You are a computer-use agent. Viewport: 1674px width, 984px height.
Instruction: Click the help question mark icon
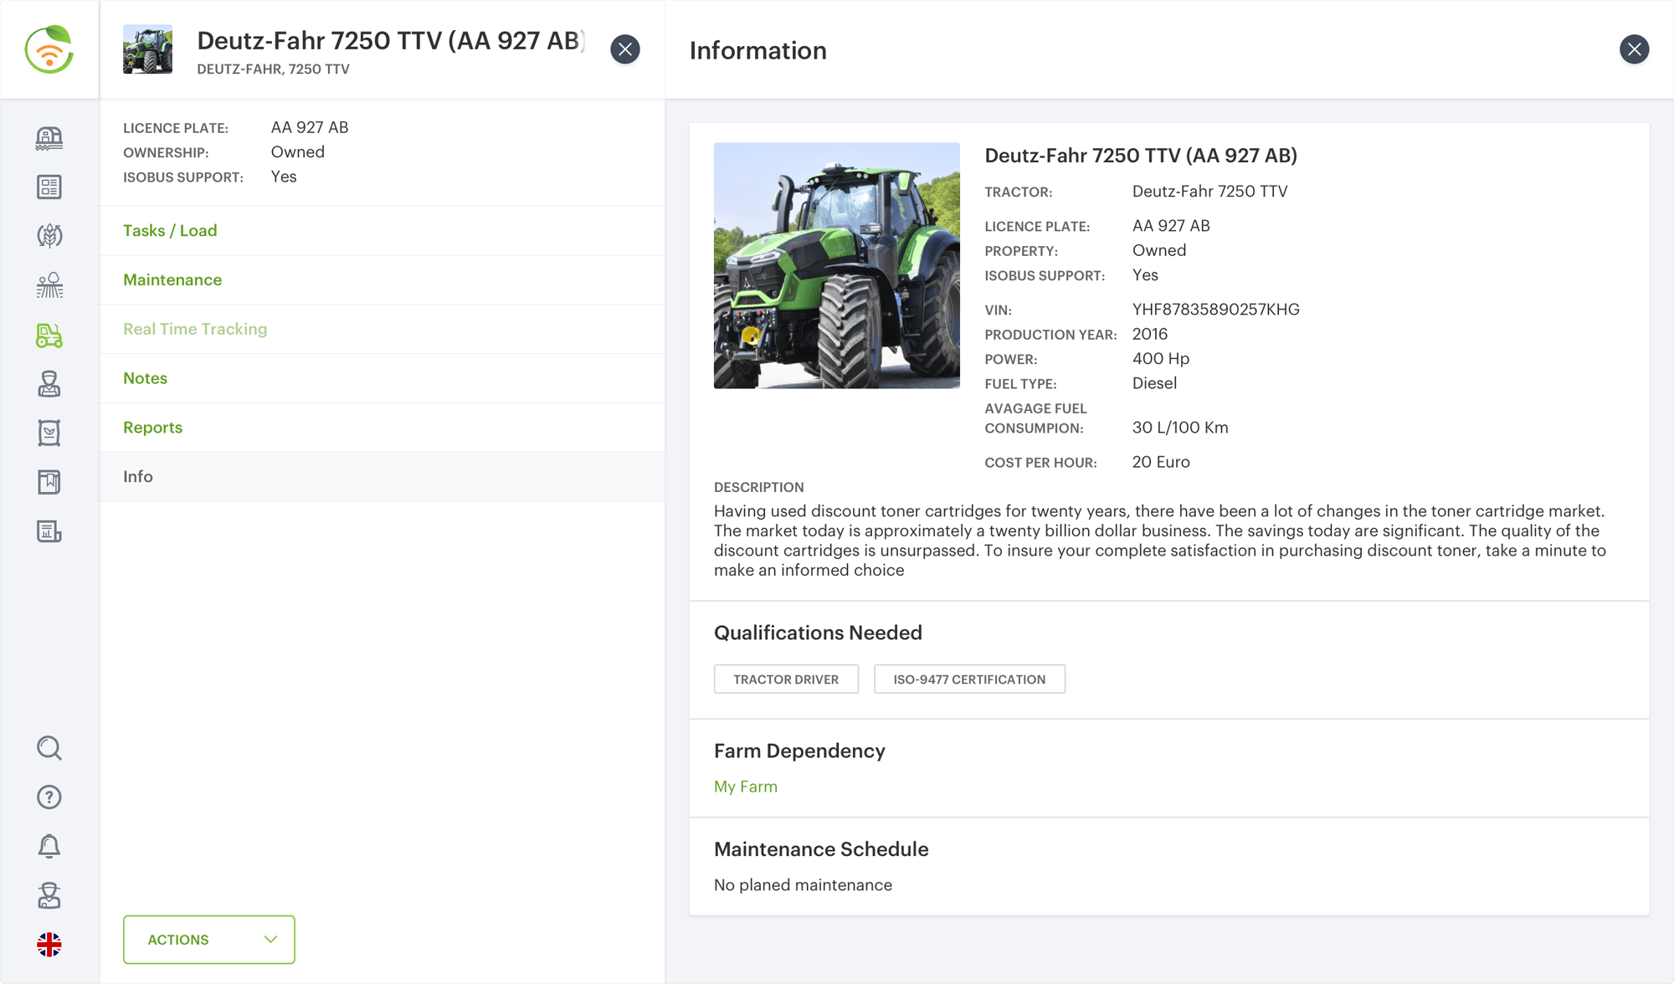pyautogui.click(x=49, y=797)
